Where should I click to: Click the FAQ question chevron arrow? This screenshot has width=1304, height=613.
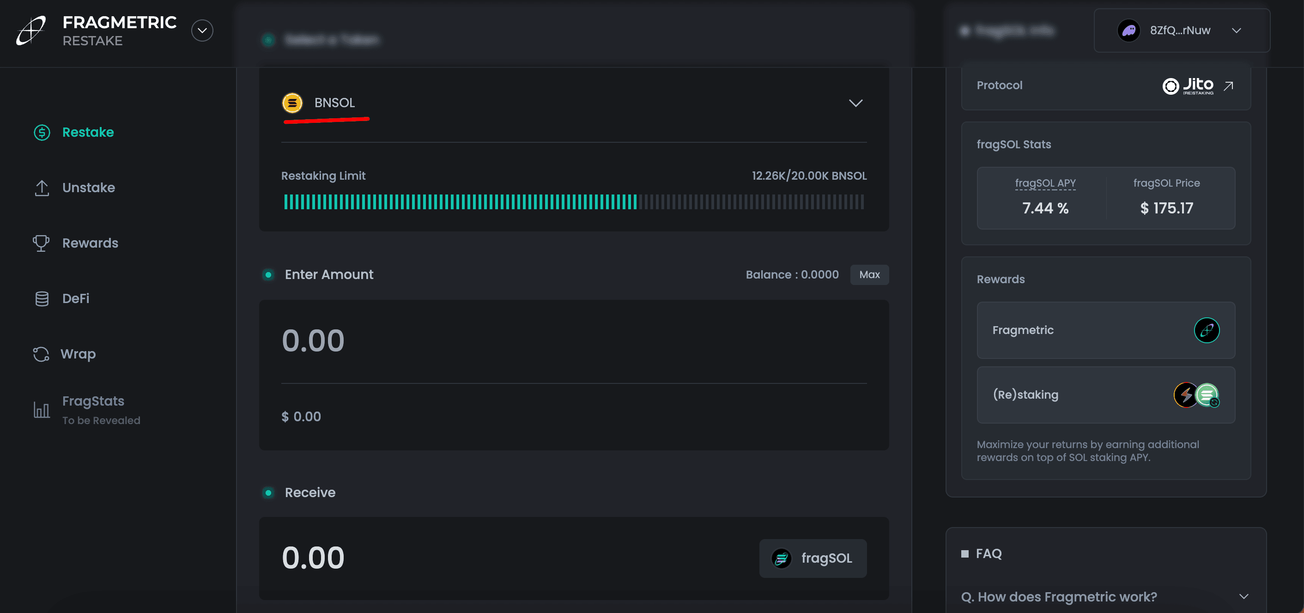[1243, 597]
